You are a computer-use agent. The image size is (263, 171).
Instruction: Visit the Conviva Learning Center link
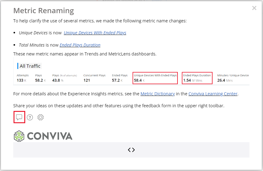213,94
